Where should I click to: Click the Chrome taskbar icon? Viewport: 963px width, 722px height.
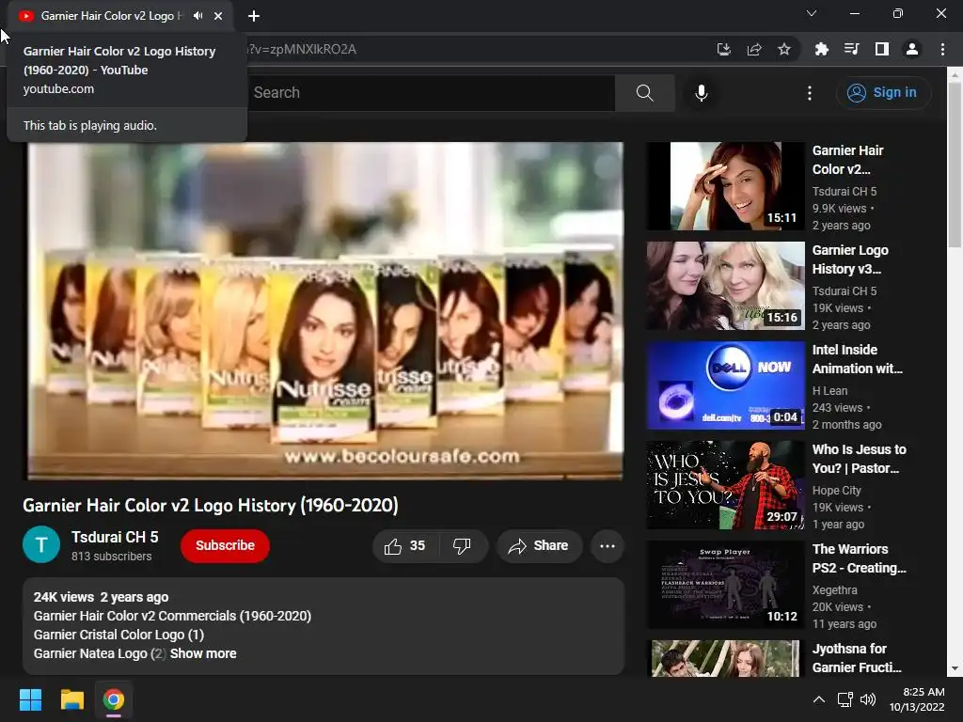click(113, 699)
